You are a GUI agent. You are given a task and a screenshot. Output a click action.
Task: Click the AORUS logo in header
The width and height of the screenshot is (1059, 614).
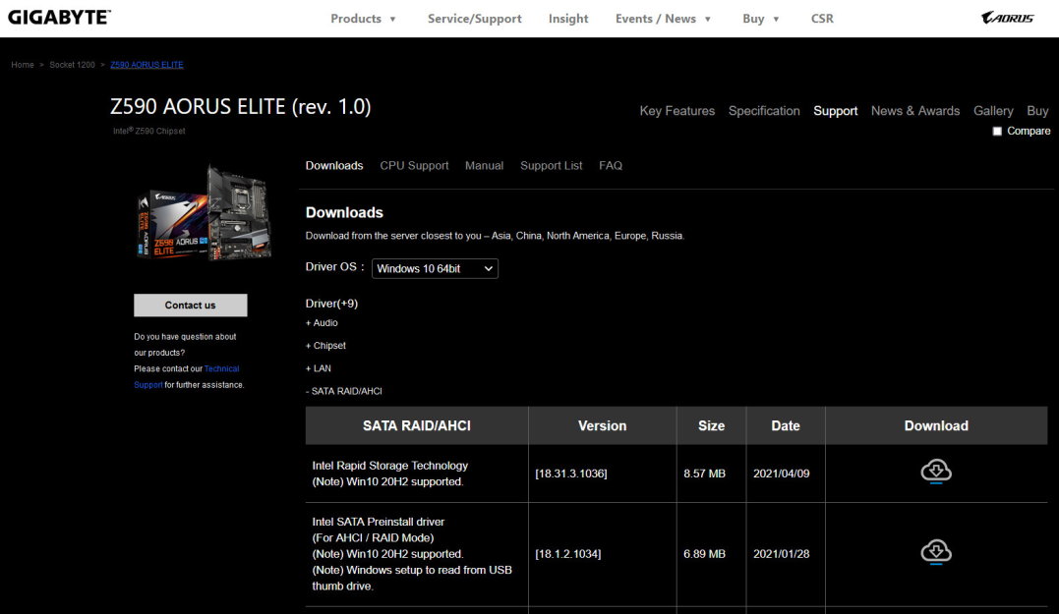point(1007,18)
